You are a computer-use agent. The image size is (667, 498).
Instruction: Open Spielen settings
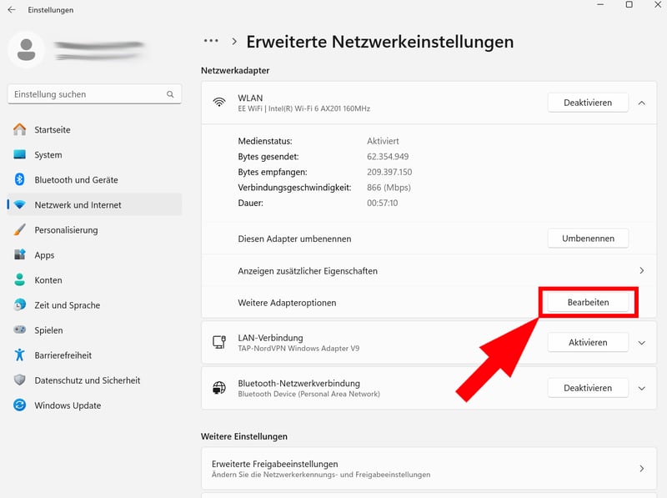(x=94, y=329)
